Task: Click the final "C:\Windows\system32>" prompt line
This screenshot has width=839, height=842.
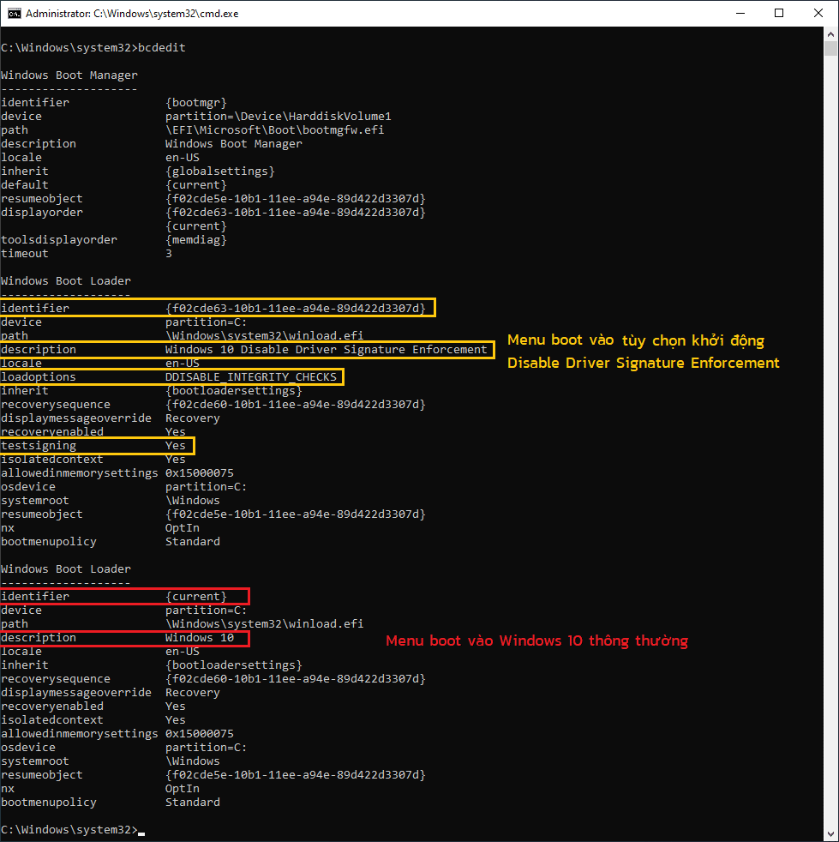Action: (69, 830)
